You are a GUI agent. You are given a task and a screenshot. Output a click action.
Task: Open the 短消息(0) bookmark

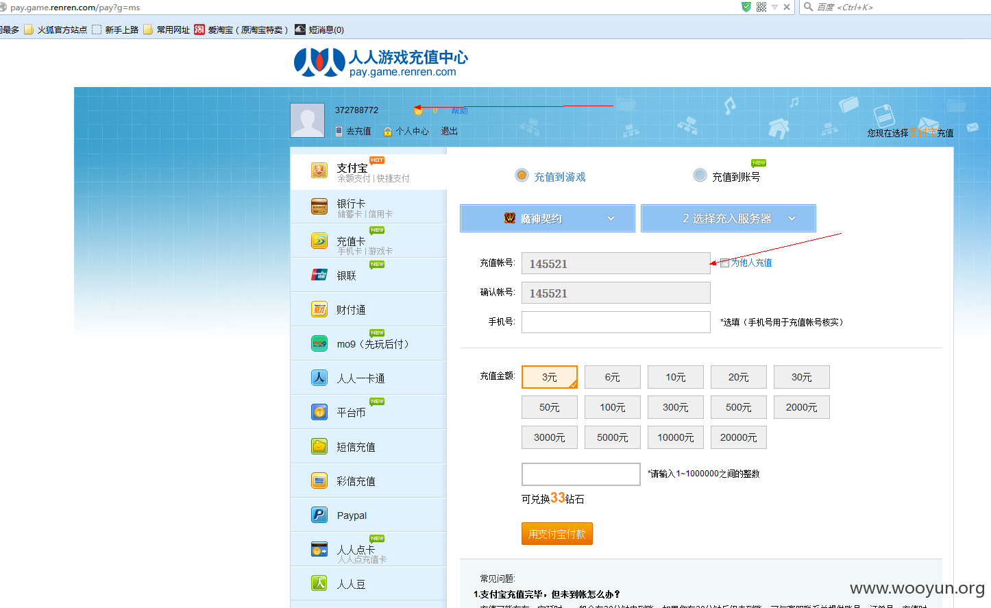[x=319, y=29]
